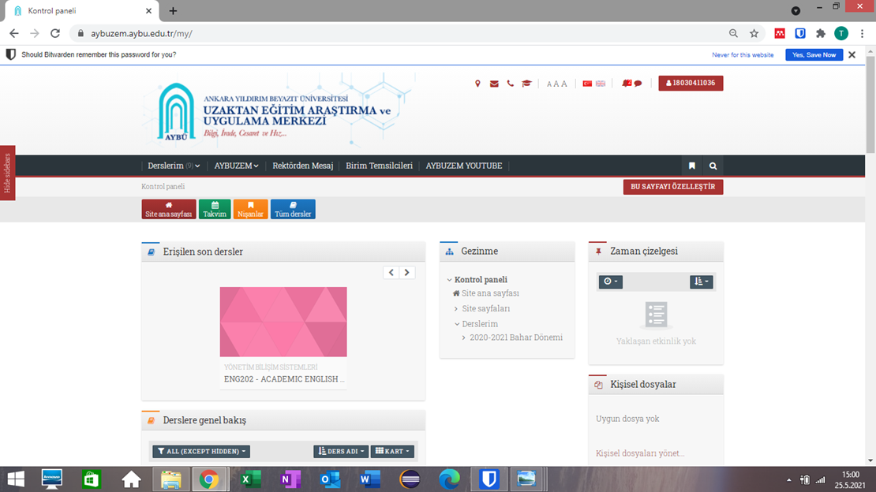Image resolution: width=876 pixels, height=492 pixels.
Task: Open Chrome three-dot menu
Action: (862, 33)
